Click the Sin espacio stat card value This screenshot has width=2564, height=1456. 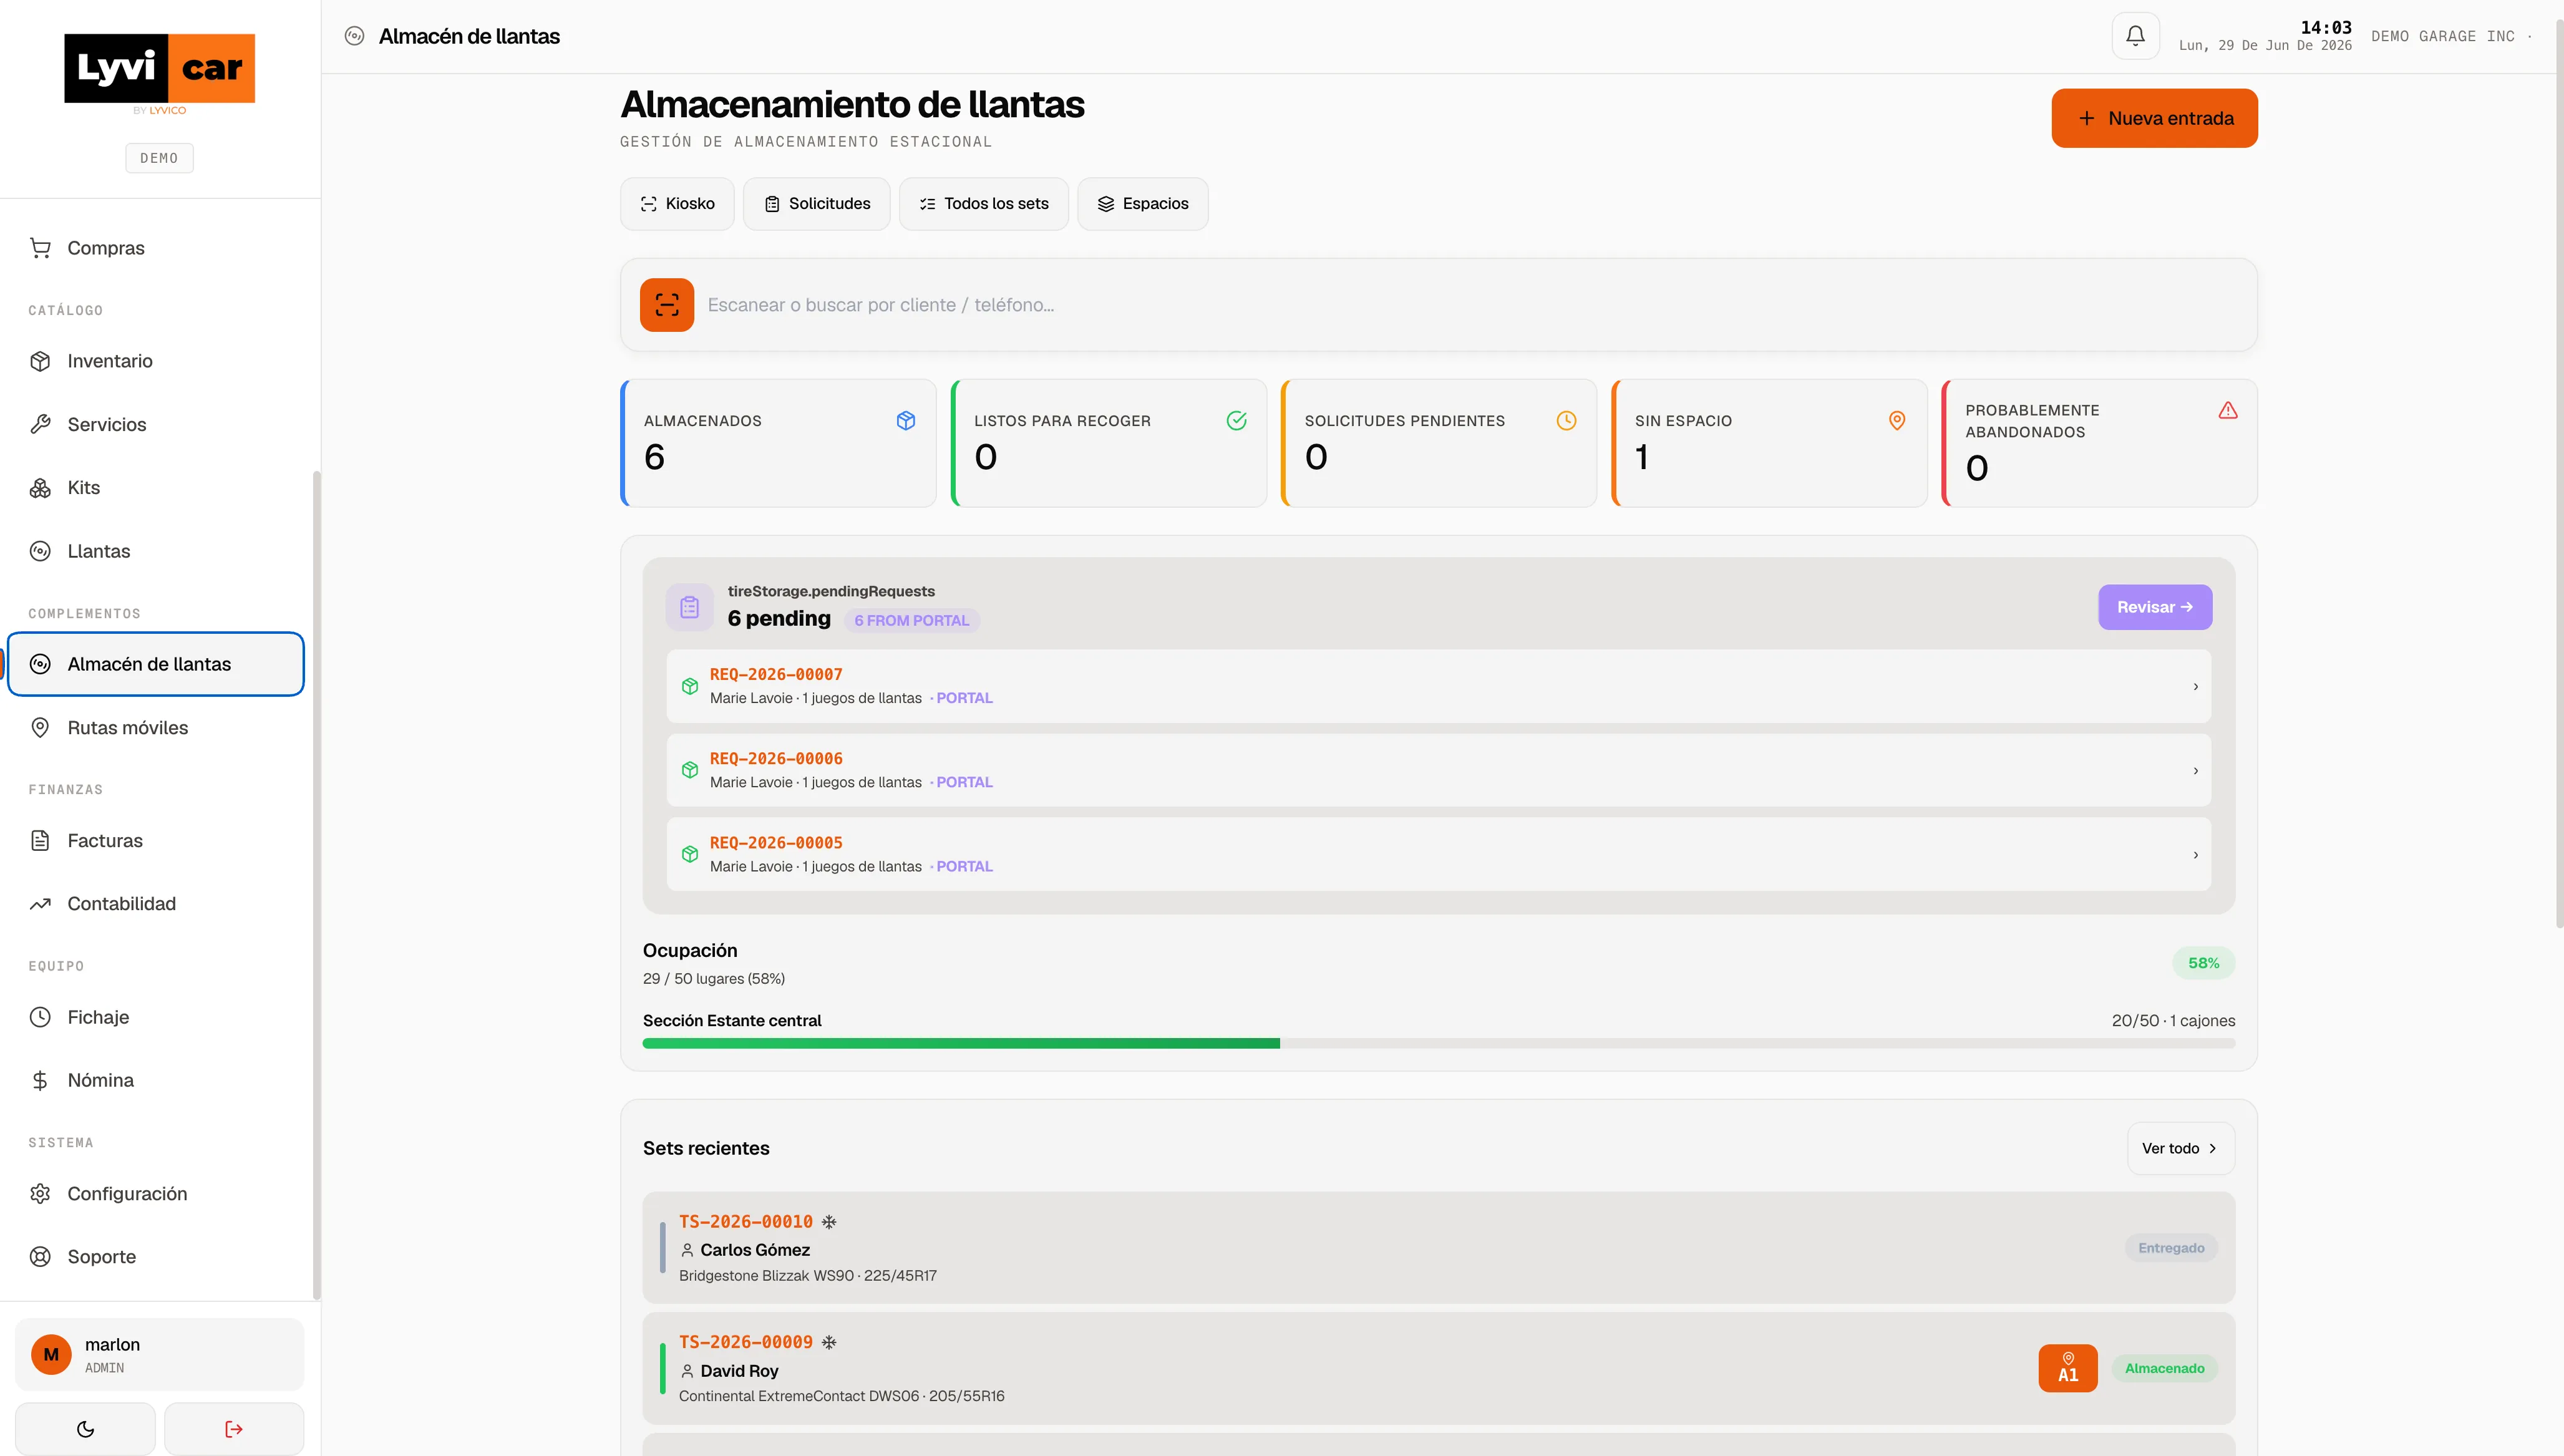(1641, 457)
